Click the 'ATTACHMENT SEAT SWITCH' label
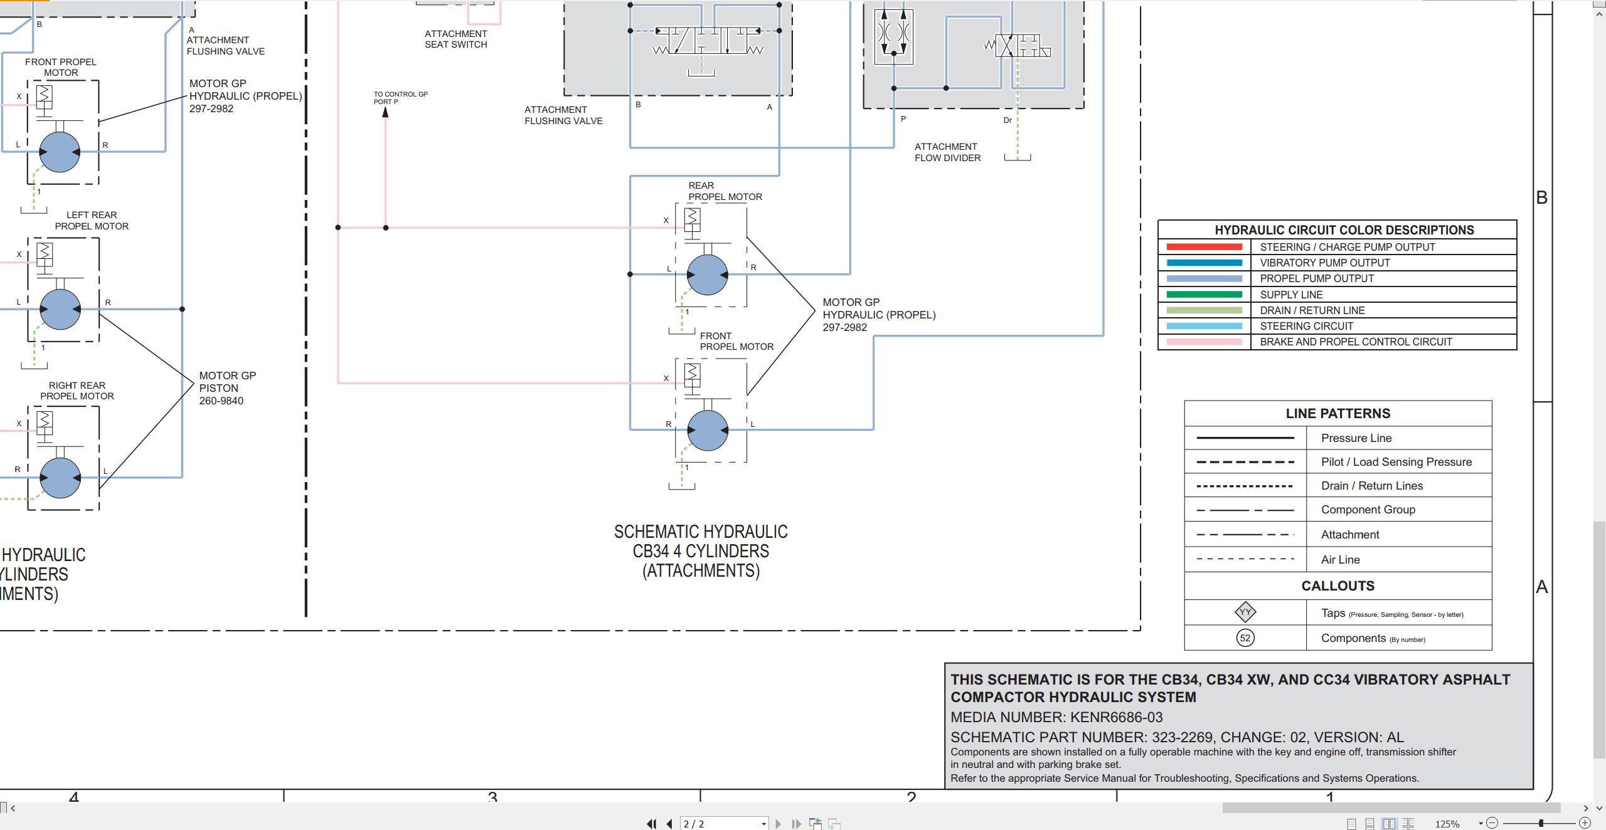Viewport: 1606px width, 830px height. 456,39
